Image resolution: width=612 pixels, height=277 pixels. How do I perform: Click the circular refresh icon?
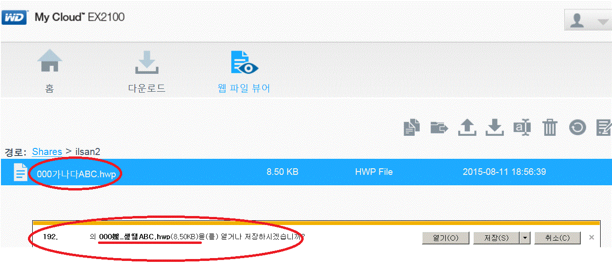point(577,128)
